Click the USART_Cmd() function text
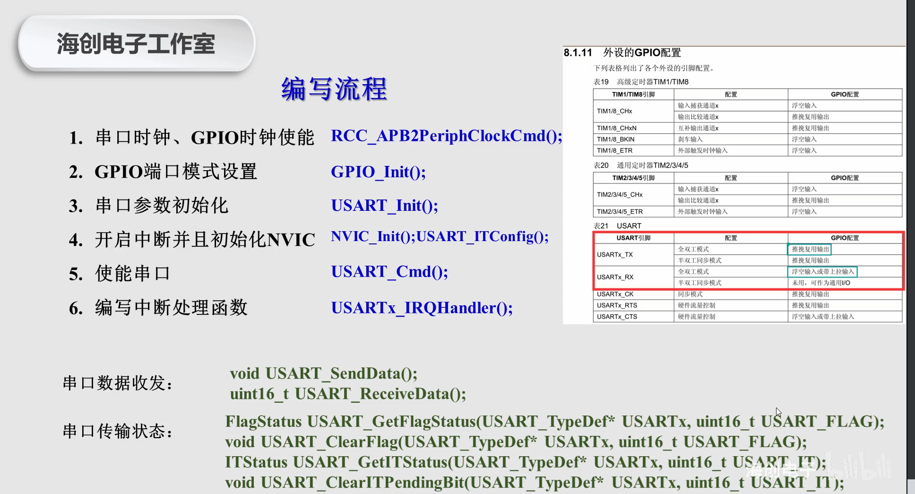Image resolution: width=915 pixels, height=494 pixels. (x=389, y=272)
